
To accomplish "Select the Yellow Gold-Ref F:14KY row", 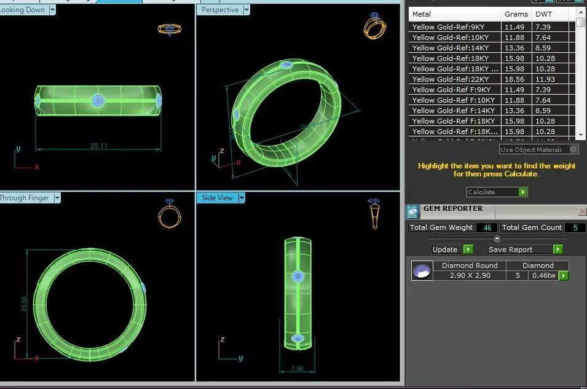I will click(492, 111).
